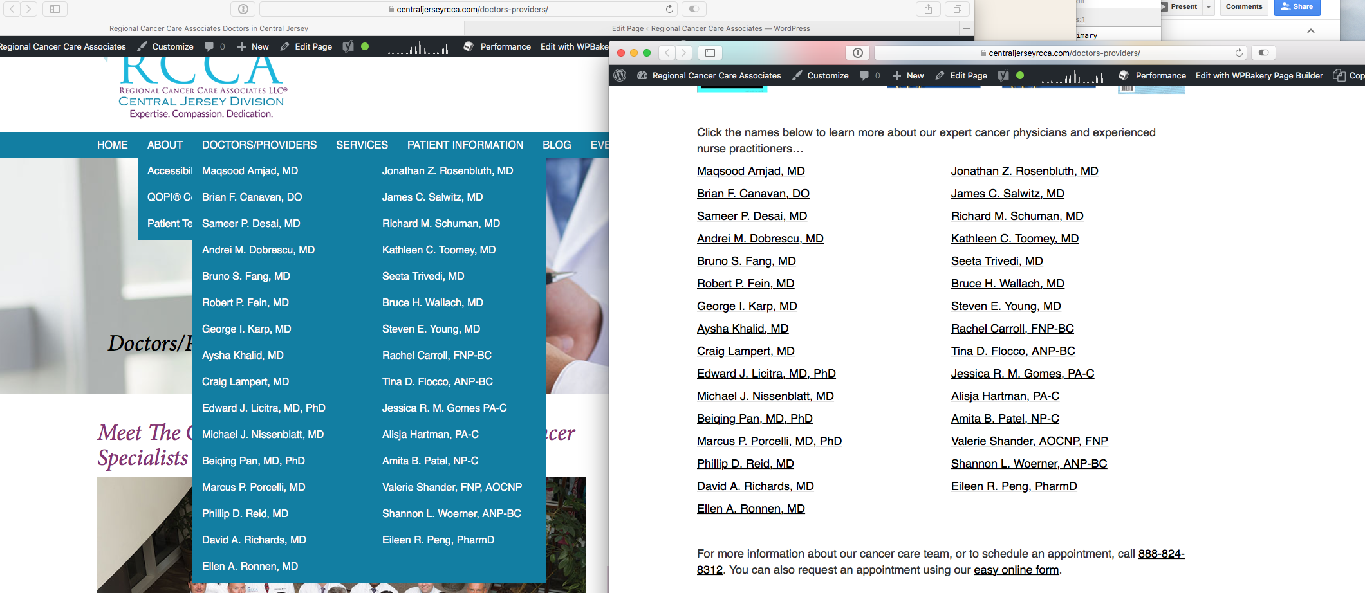The width and height of the screenshot is (1365, 593).
Task: Open the PATIENT INFORMATION menu item
Action: pyautogui.click(x=465, y=145)
